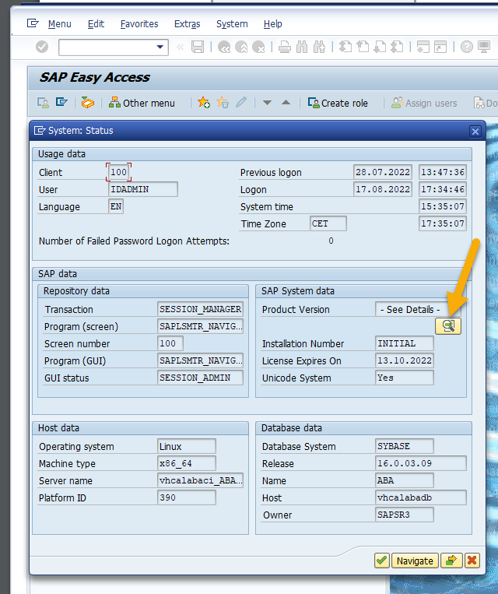Open the Extras menu
This screenshot has width=498, height=594.
(187, 24)
